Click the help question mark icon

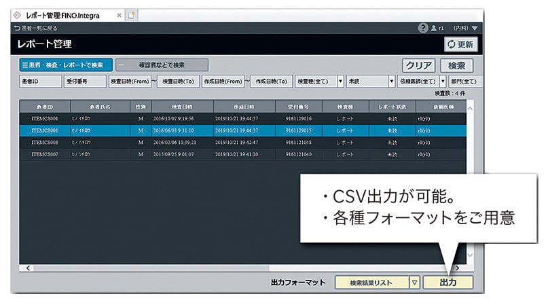tap(423, 29)
